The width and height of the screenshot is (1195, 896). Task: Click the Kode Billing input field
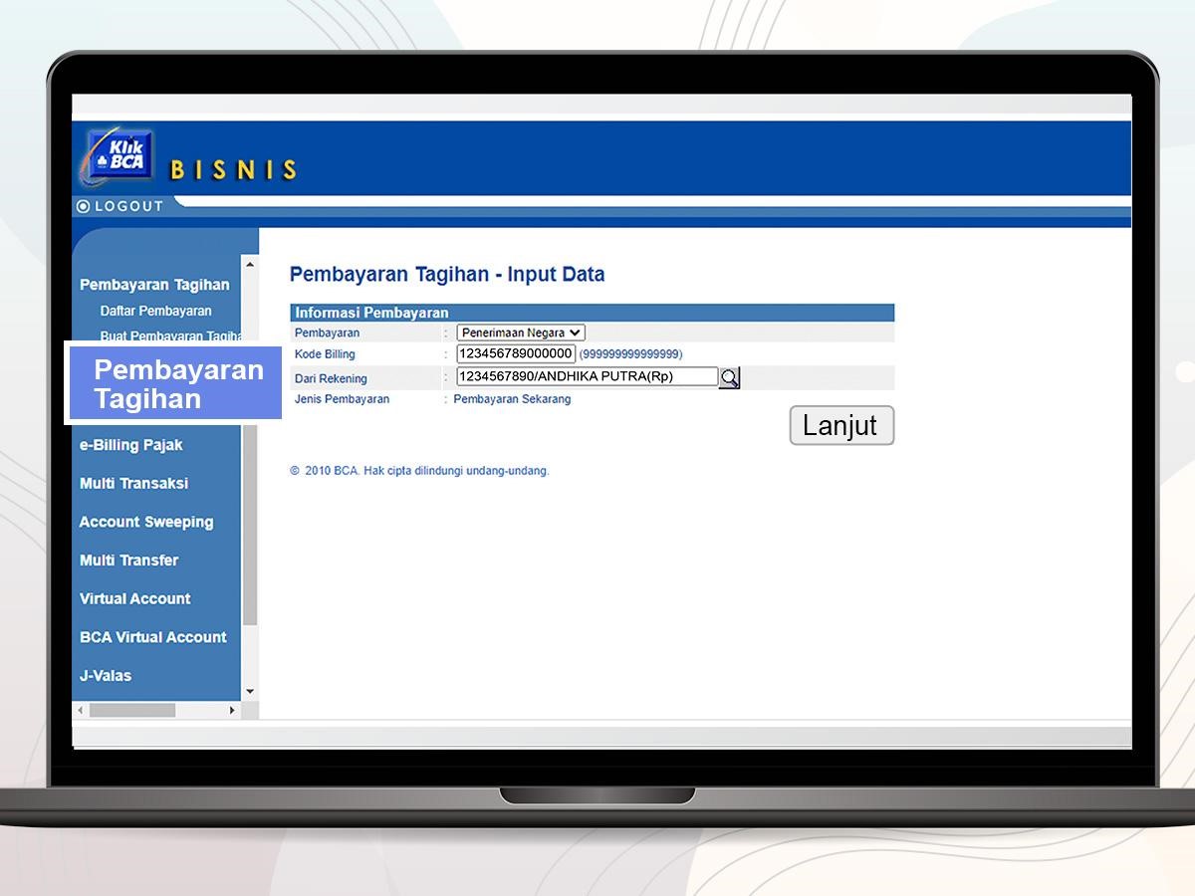click(x=516, y=353)
